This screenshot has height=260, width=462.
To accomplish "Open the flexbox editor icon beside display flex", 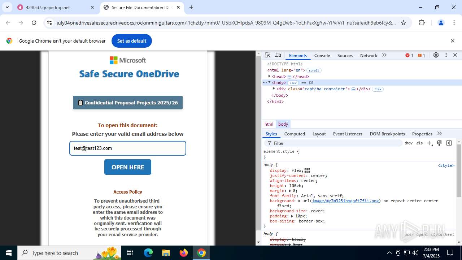I will 307,170.
